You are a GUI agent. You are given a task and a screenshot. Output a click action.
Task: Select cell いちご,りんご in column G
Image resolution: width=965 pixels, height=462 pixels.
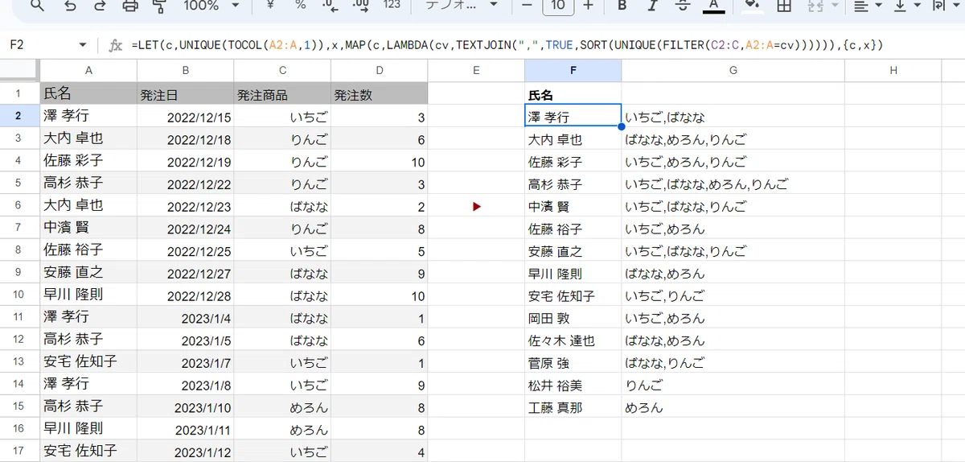(x=733, y=295)
